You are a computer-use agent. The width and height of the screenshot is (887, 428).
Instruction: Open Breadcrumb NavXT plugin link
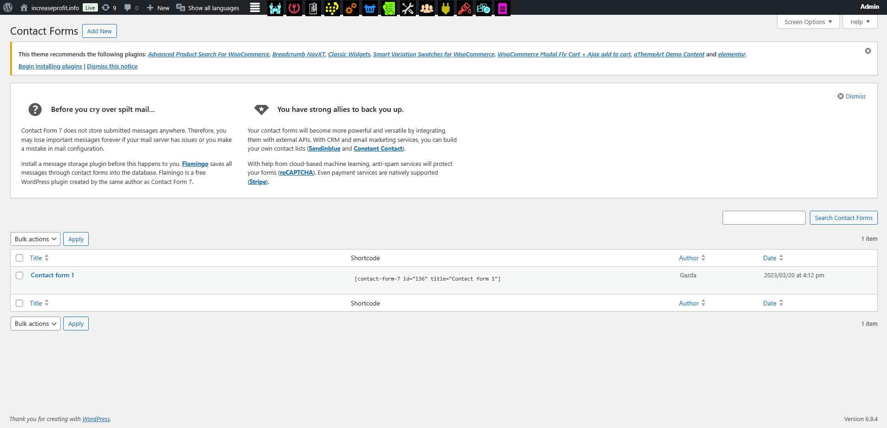pos(298,54)
